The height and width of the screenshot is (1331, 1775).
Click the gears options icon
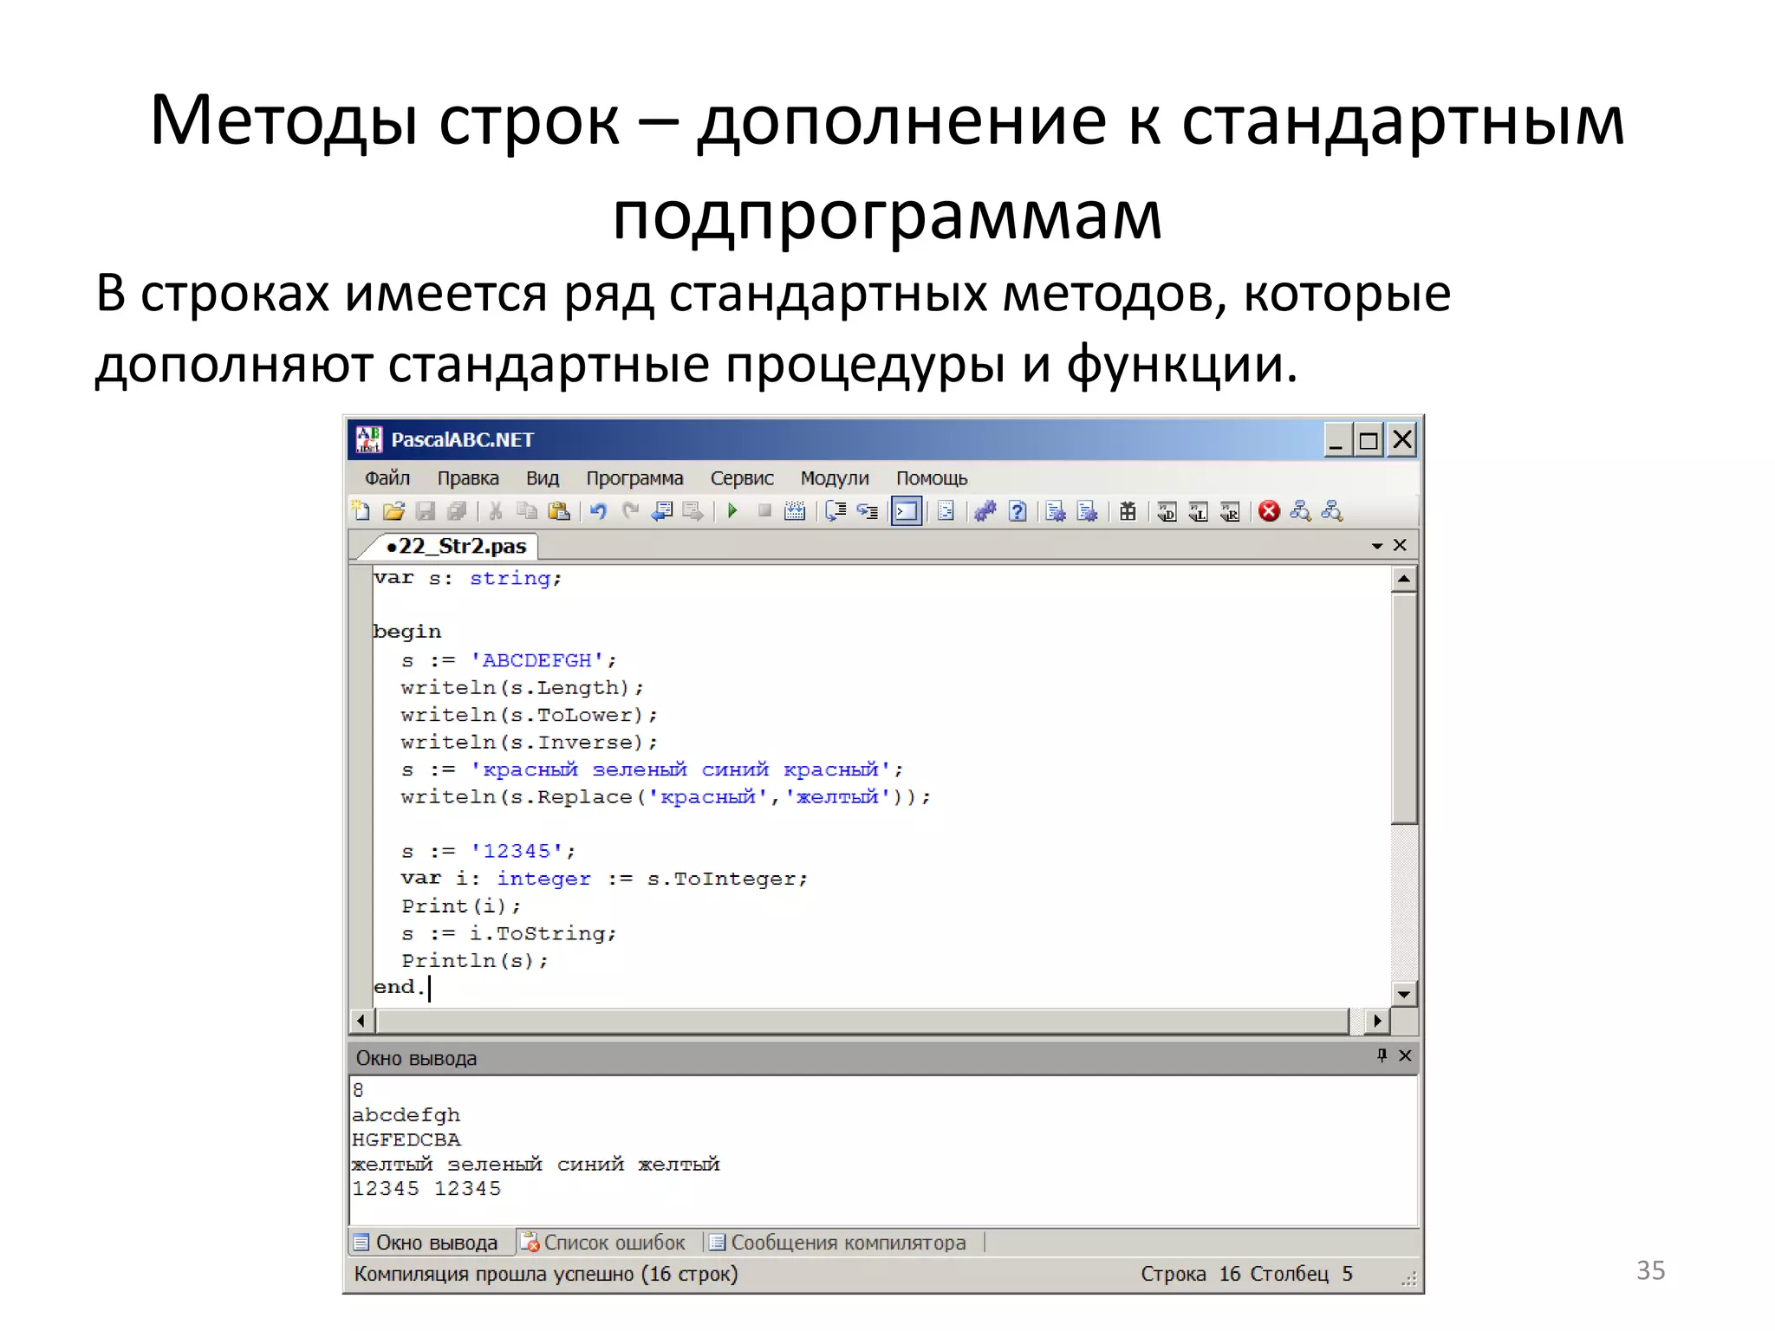point(985,511)
